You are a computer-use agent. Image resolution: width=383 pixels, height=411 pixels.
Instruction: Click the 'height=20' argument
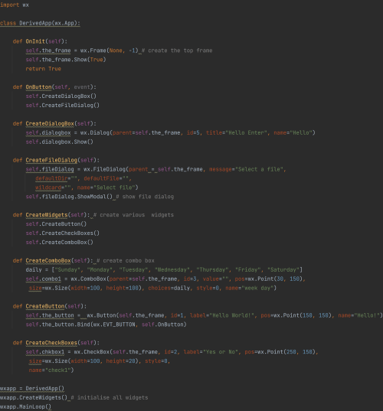pyautogui.click(x=123, y=361)
